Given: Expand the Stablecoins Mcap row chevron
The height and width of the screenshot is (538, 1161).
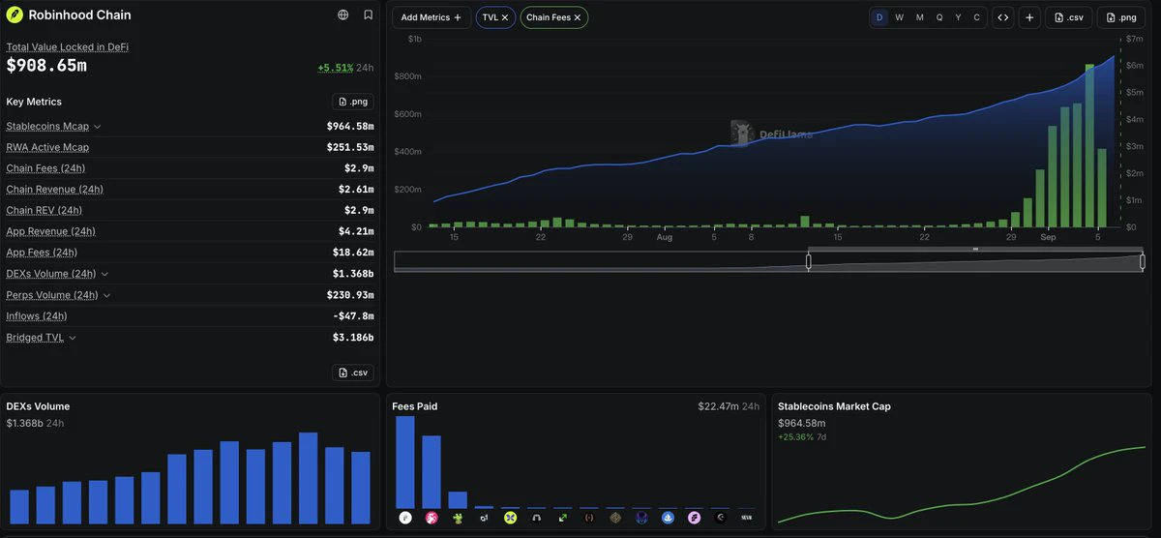Looking at the screenshot, I should [98, 127].
